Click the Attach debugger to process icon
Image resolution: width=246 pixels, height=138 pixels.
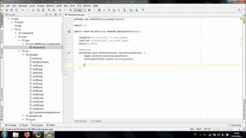(114, 10)
